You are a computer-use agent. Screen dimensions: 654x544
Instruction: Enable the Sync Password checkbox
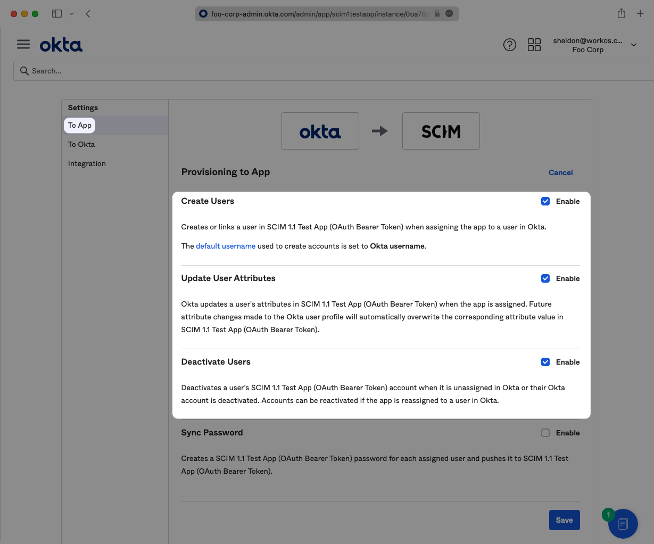545,433
